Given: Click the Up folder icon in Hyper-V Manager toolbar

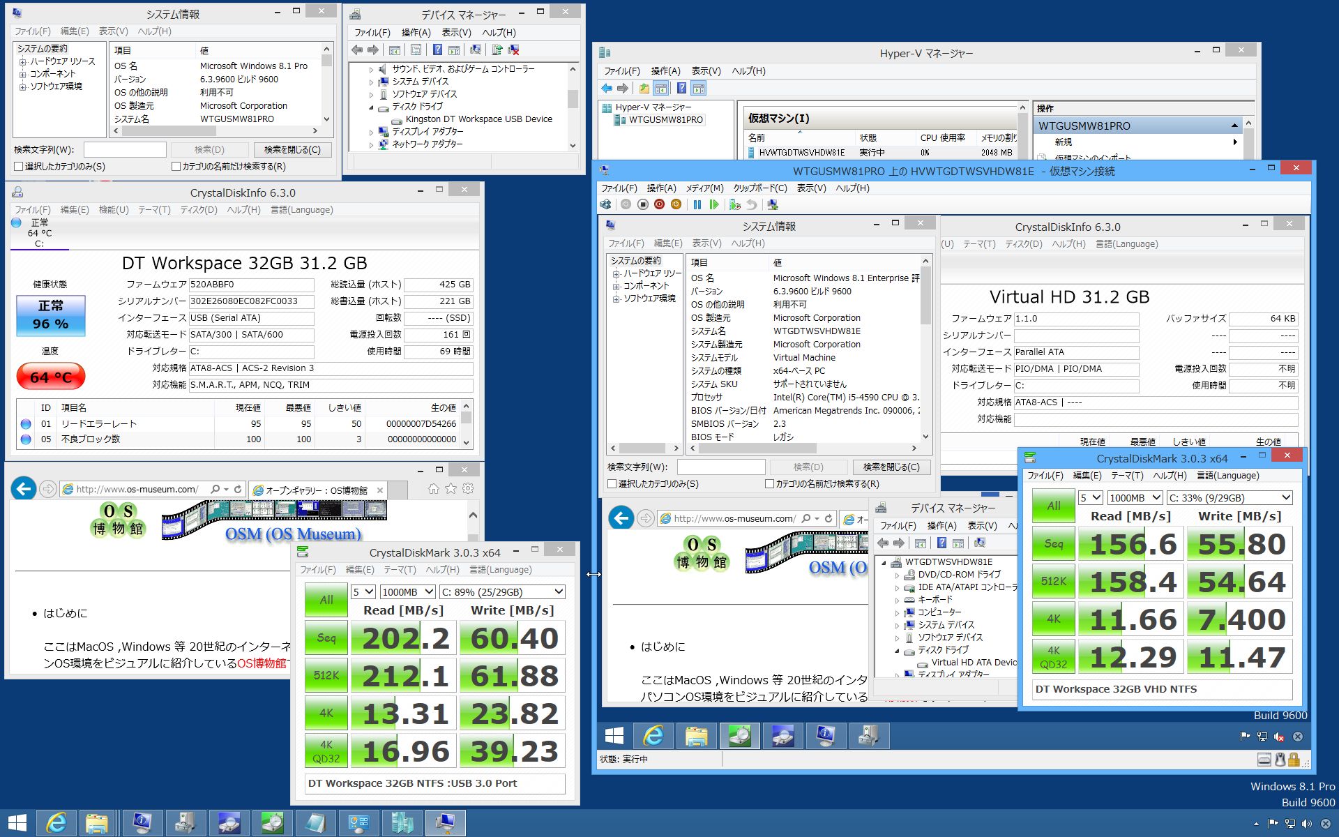Looking at the screenshot, I should click(644, 88).
